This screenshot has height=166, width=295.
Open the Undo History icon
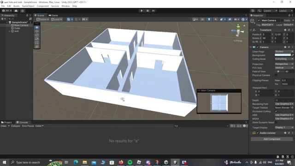(253, 11)
